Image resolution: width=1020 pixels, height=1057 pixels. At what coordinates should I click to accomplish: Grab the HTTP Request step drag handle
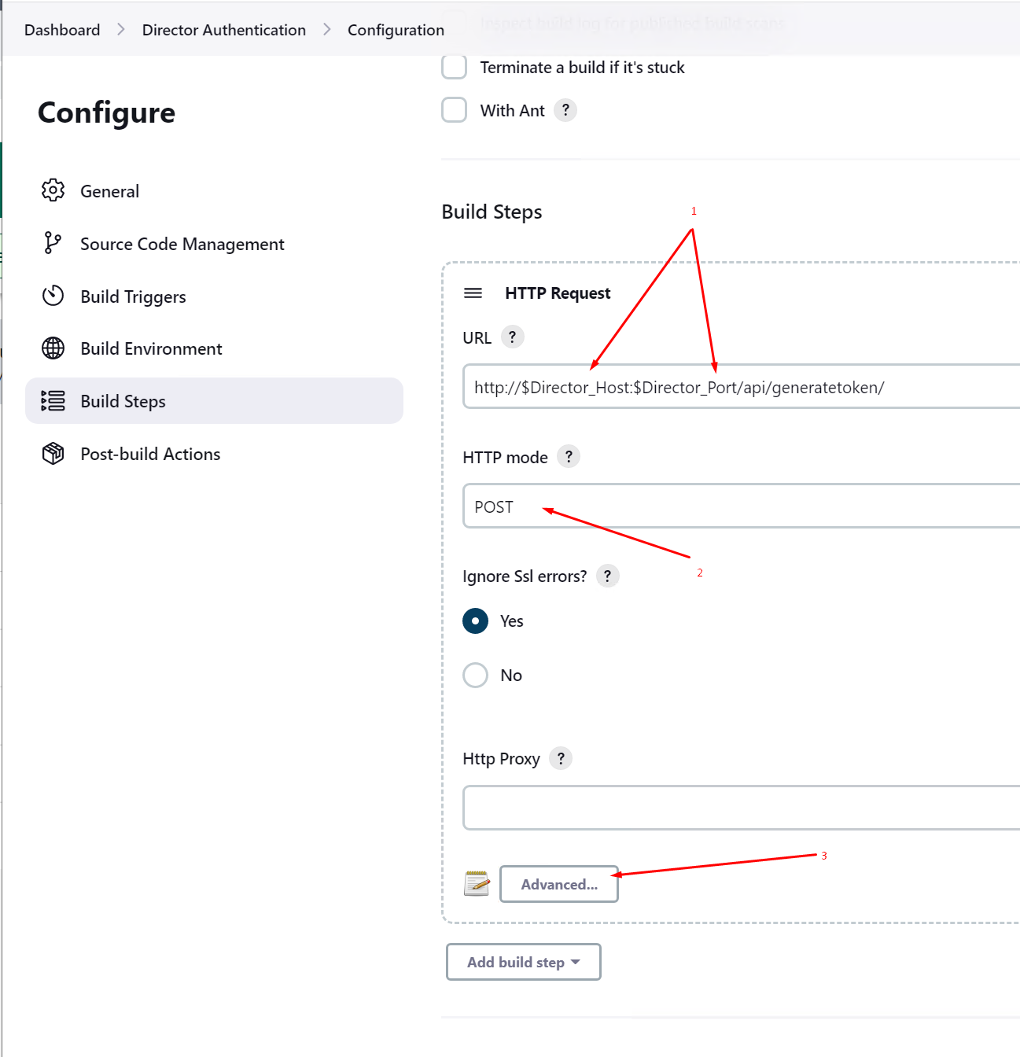coord(473,293)
